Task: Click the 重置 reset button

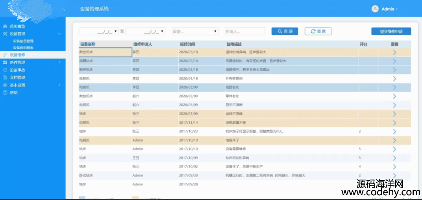Action: point(318,31)
